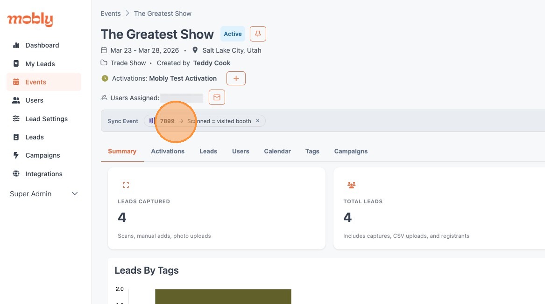Open the Calendar tab

click(277, 151)
